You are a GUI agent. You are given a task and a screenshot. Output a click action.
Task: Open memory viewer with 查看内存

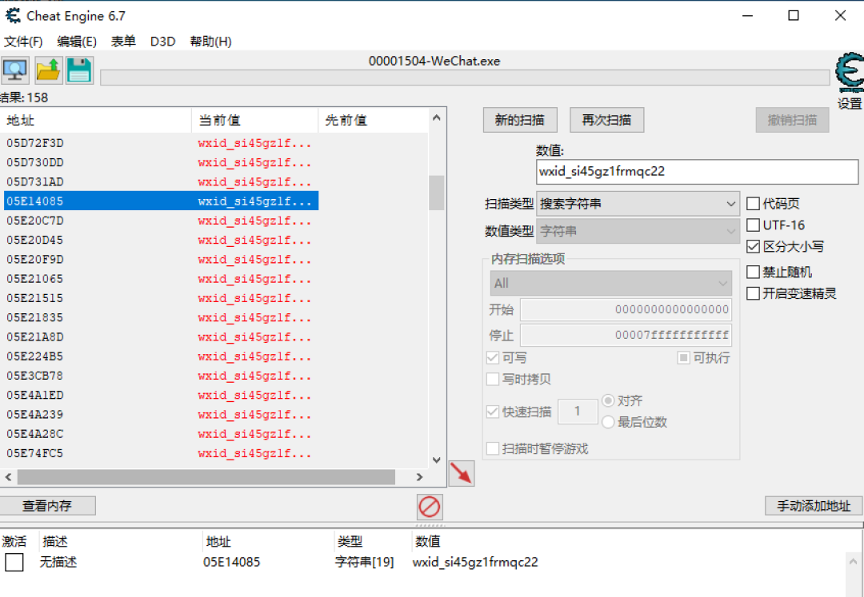pos(47,506)
